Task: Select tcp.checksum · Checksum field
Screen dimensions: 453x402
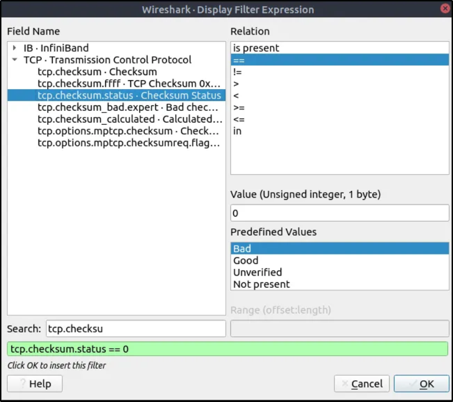Action: (116, 72)
